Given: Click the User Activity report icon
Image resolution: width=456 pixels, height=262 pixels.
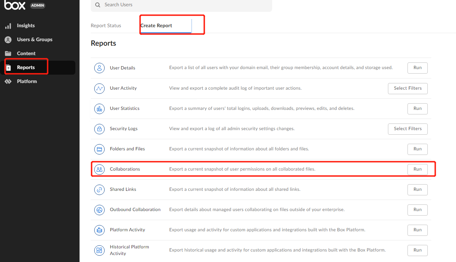Looking at the screenshot, I should [99, 88].
